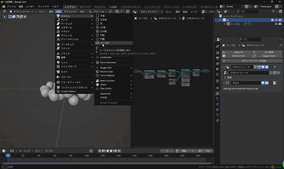Click モディファイアーを追加 button
Image resolution: width=284 pixels, height=169 pixels.
[x=252, y=61]
